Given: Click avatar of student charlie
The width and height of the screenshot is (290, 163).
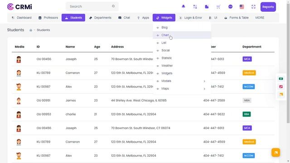Looking at the screenshot, I should pyautogui.click(x=19, y=115).
